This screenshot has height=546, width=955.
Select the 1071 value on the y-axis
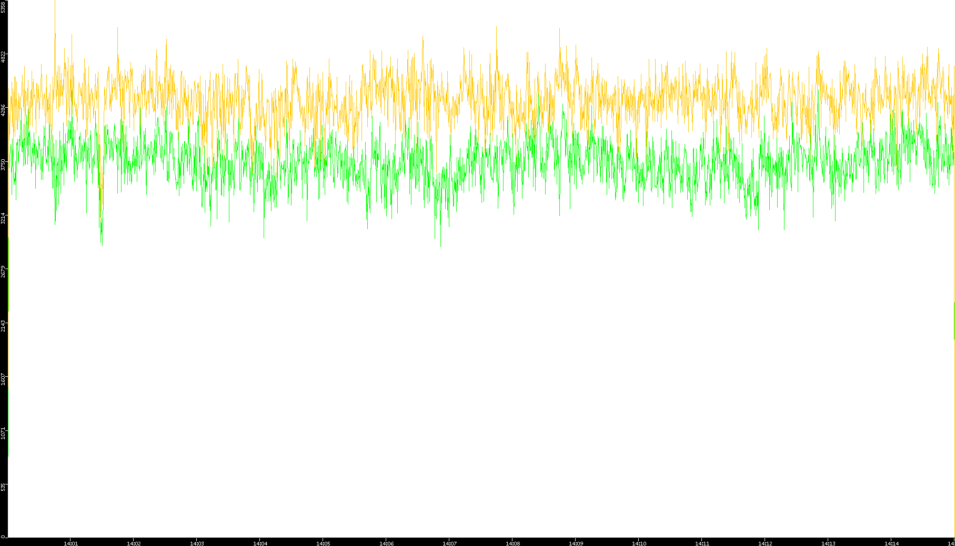[3, 433]
